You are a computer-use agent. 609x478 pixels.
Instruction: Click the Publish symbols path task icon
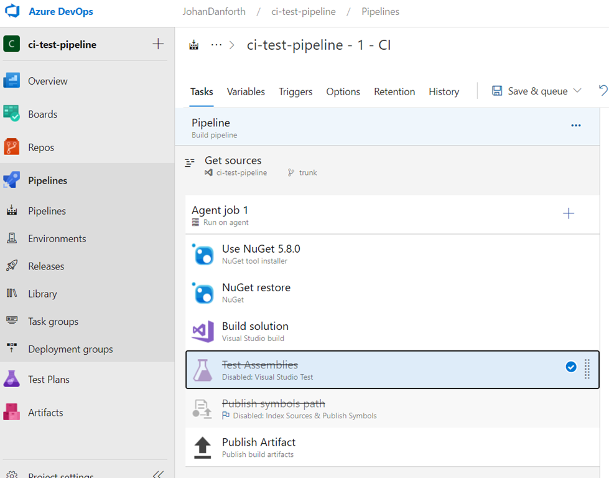202,409
